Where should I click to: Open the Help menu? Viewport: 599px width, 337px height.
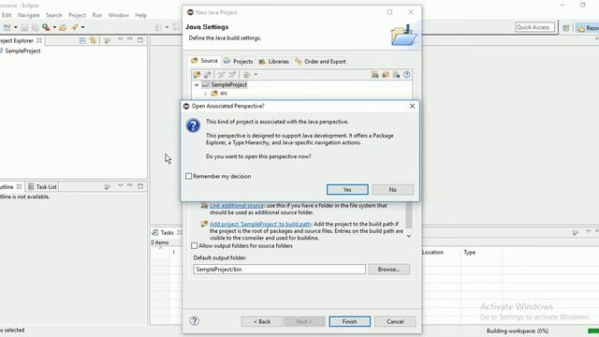(x=141, y=15)
